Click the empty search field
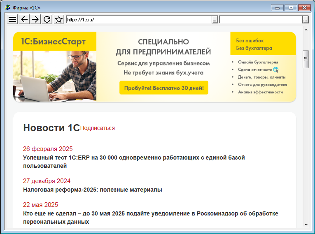 [x=261, y=19]
